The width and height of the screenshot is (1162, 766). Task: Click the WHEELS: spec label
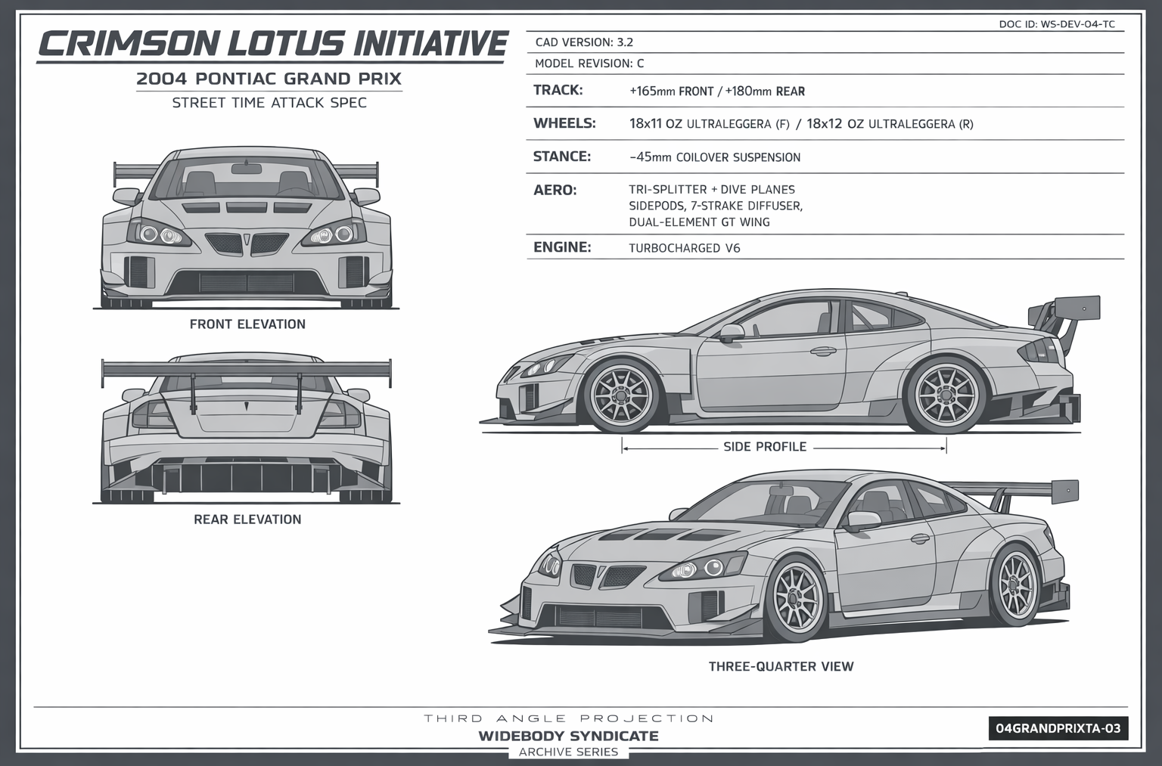[564, 123]
